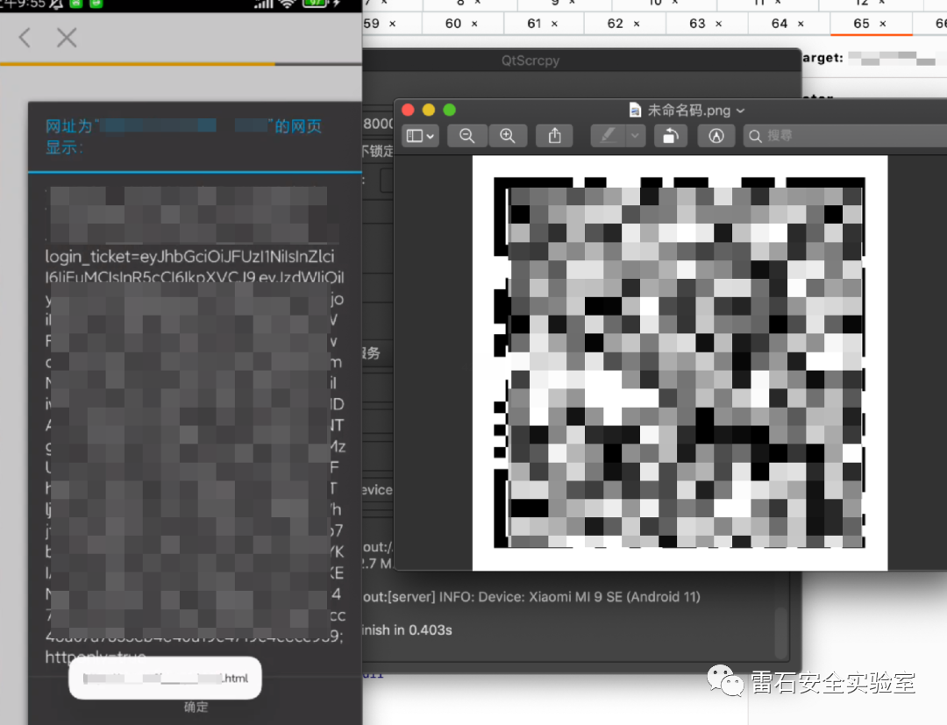
Task: Close tab 64 with its x
Action: tap(801, 25)
